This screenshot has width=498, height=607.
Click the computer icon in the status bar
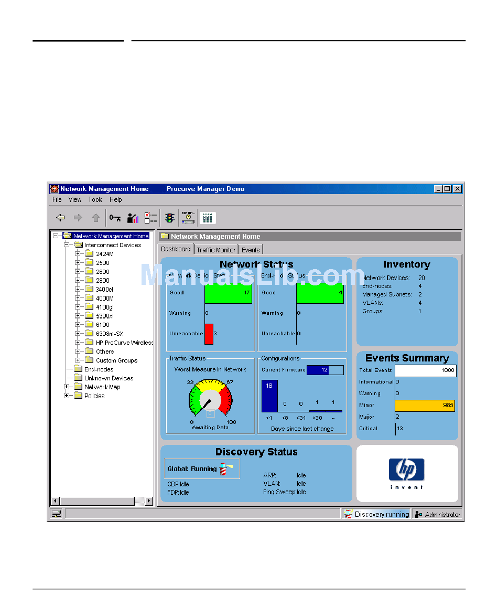[57, 514]
